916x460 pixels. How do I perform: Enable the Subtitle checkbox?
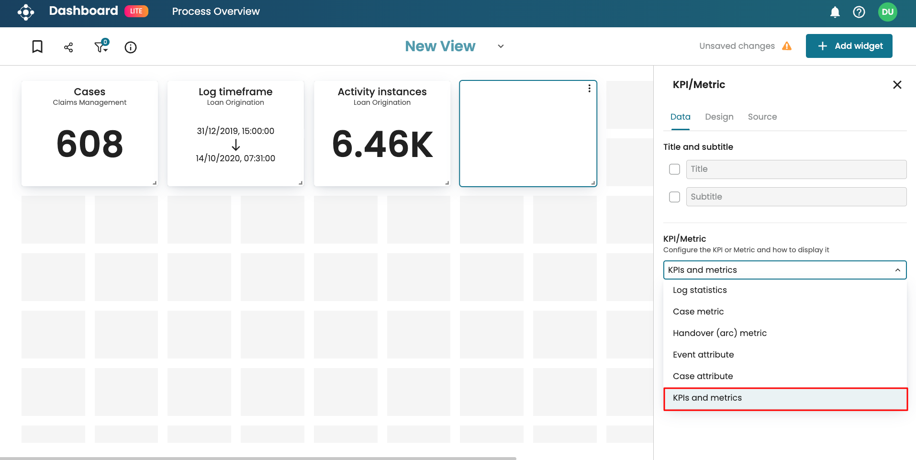pyautogui.click(x=674, y=197)
